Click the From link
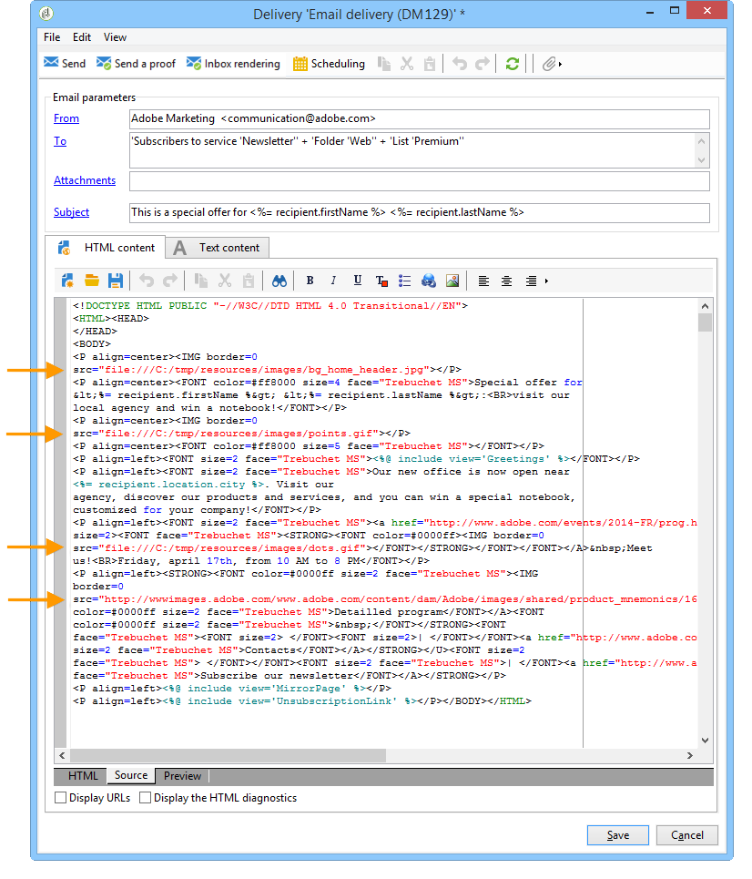This screenshot has height=879, width=752. tap(66, 118)
